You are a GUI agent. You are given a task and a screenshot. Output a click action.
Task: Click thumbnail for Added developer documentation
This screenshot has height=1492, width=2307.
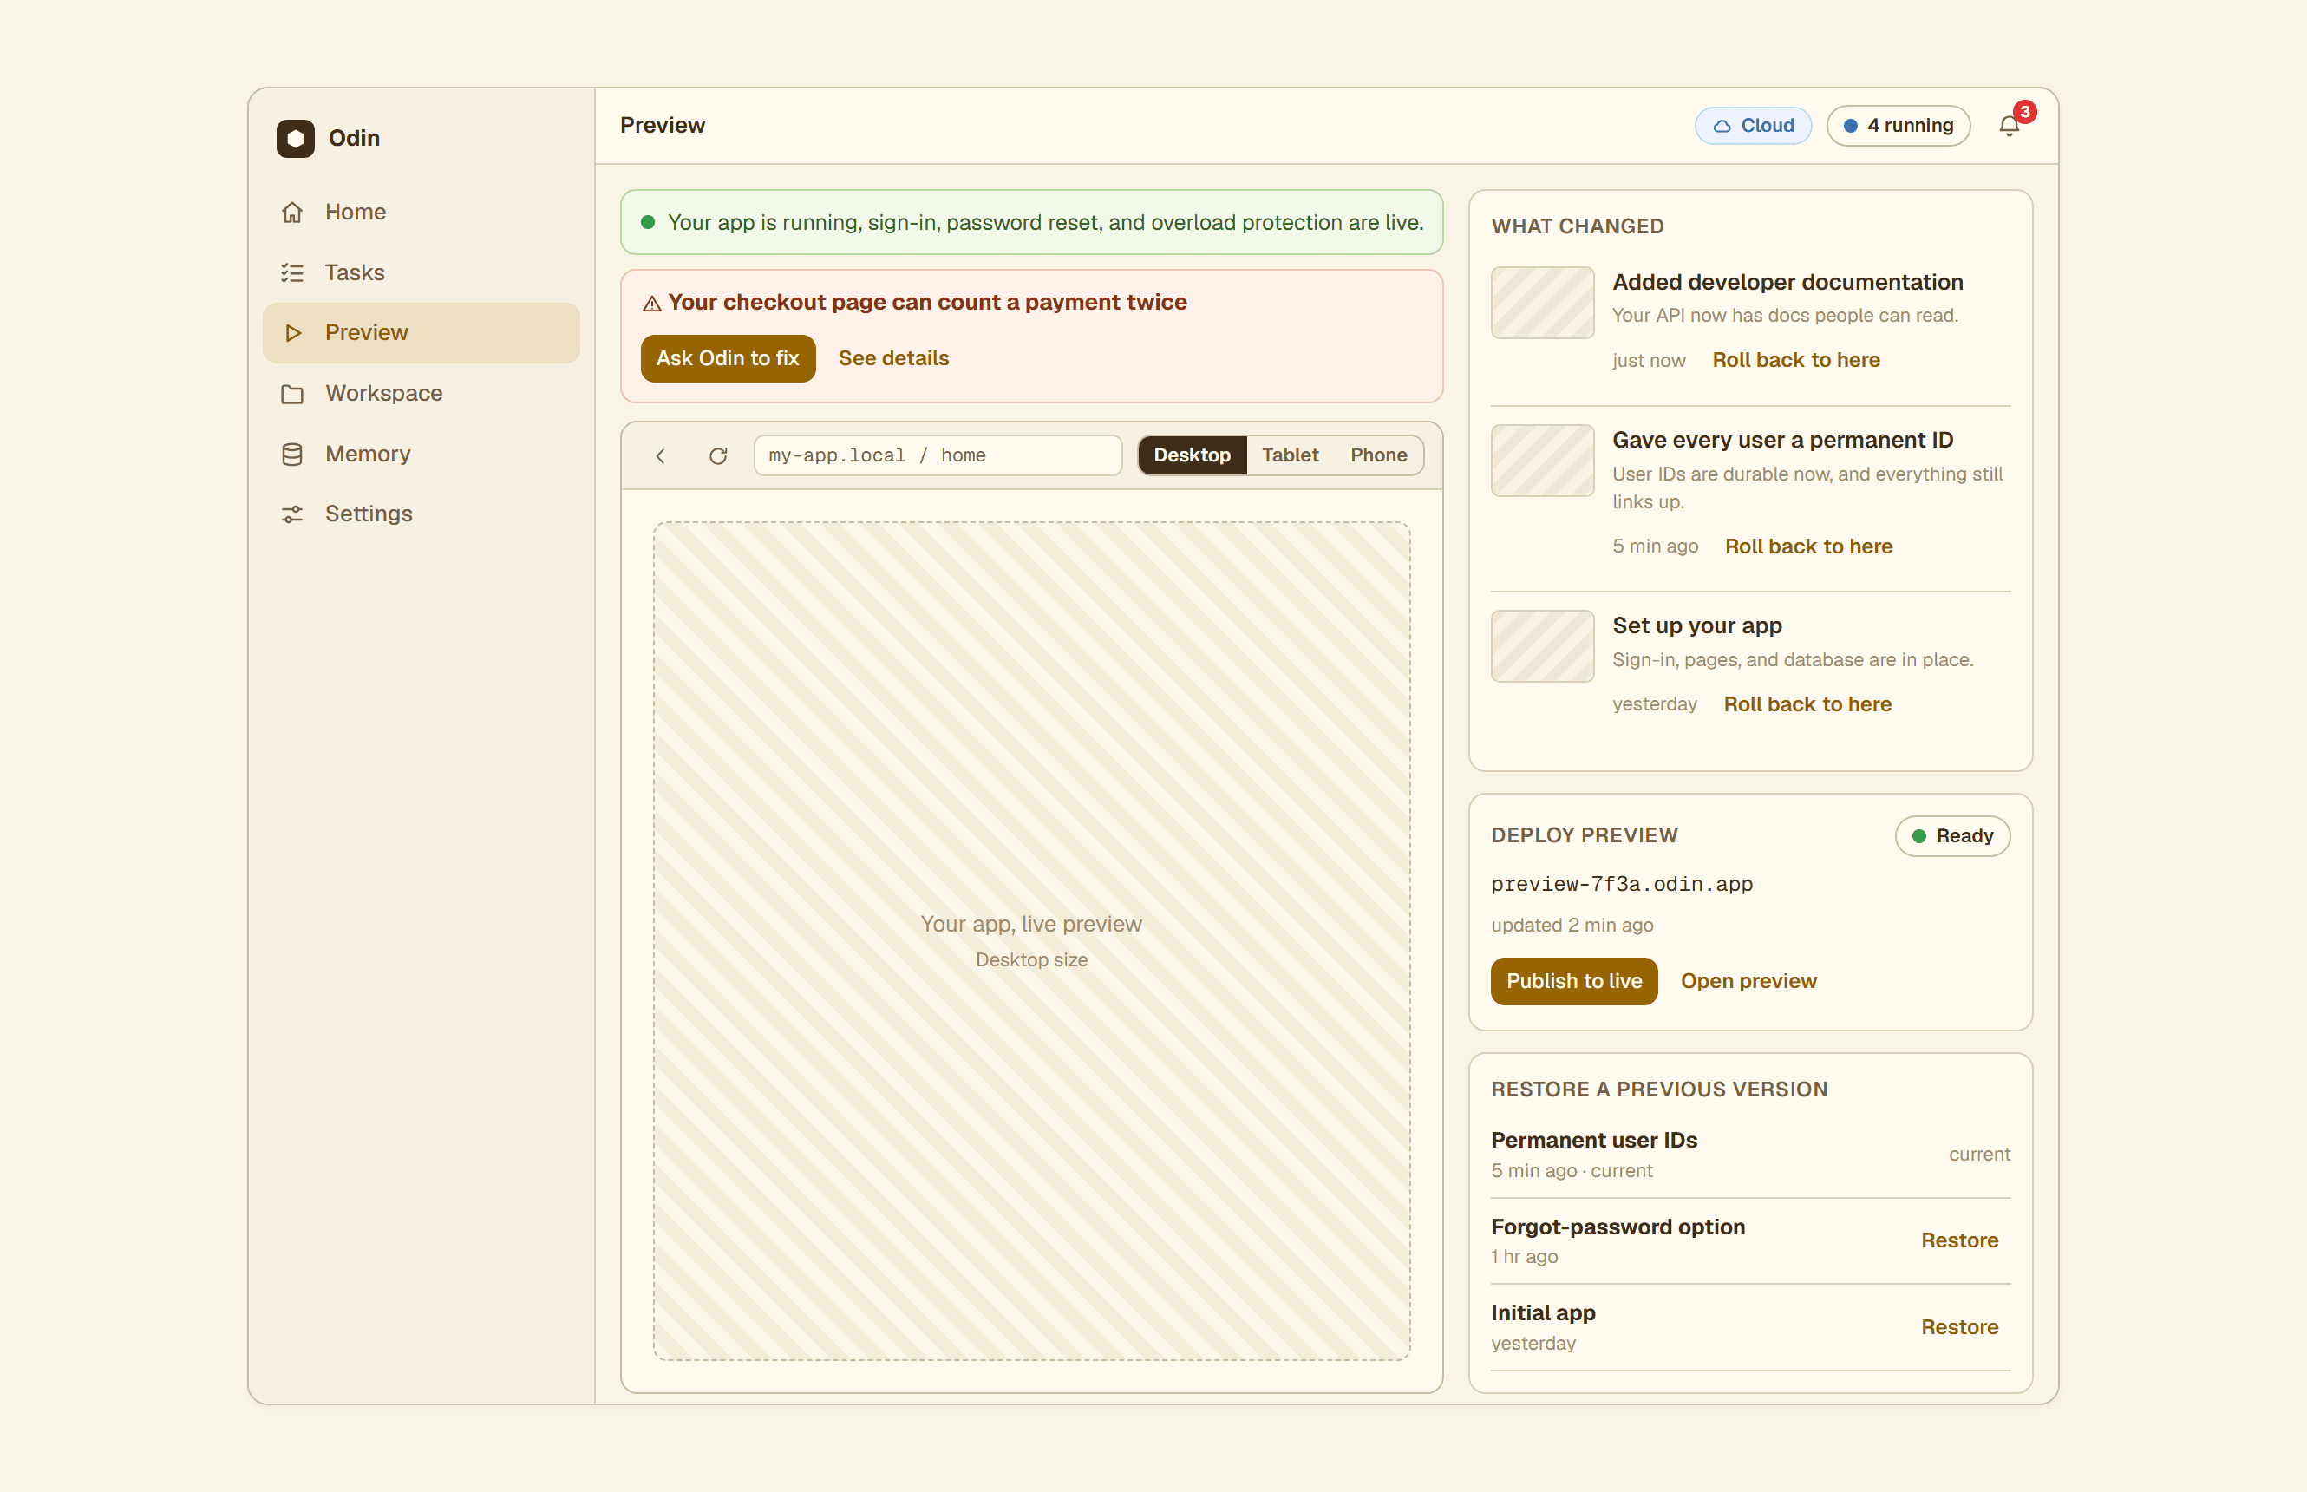(x=1542, y=302)
